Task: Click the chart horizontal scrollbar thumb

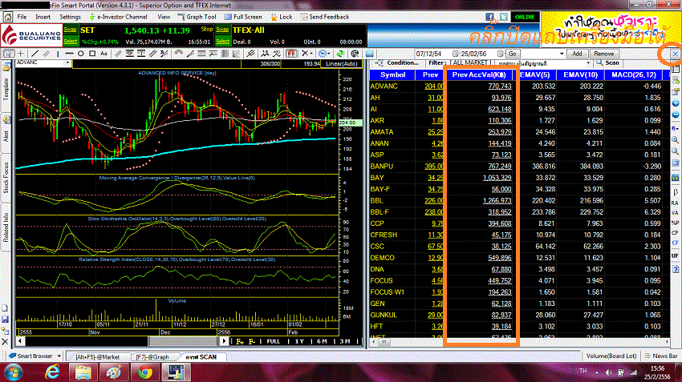Action: coord(183,341)
